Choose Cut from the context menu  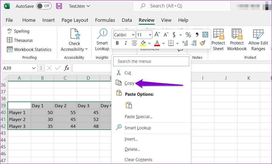pos(151,73)
